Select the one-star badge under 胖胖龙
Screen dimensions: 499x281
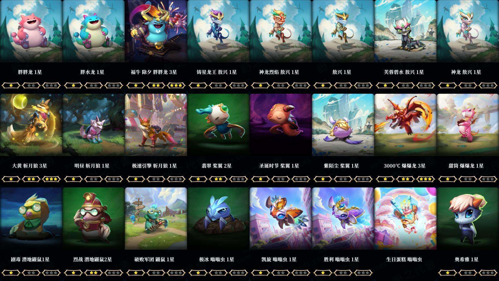(x=11, y=85)
